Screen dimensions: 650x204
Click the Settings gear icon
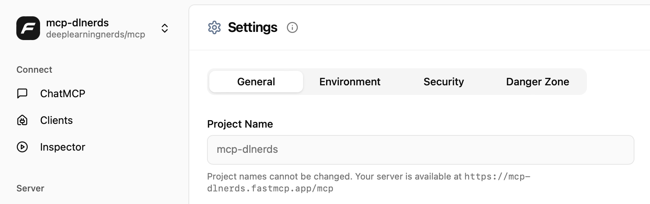[214, 27]
